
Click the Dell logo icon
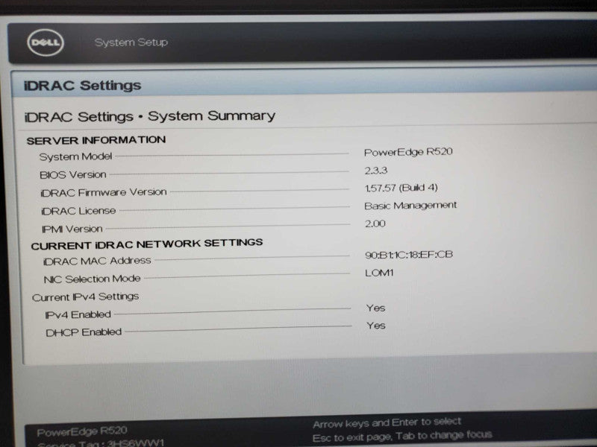tap(46, 42)
